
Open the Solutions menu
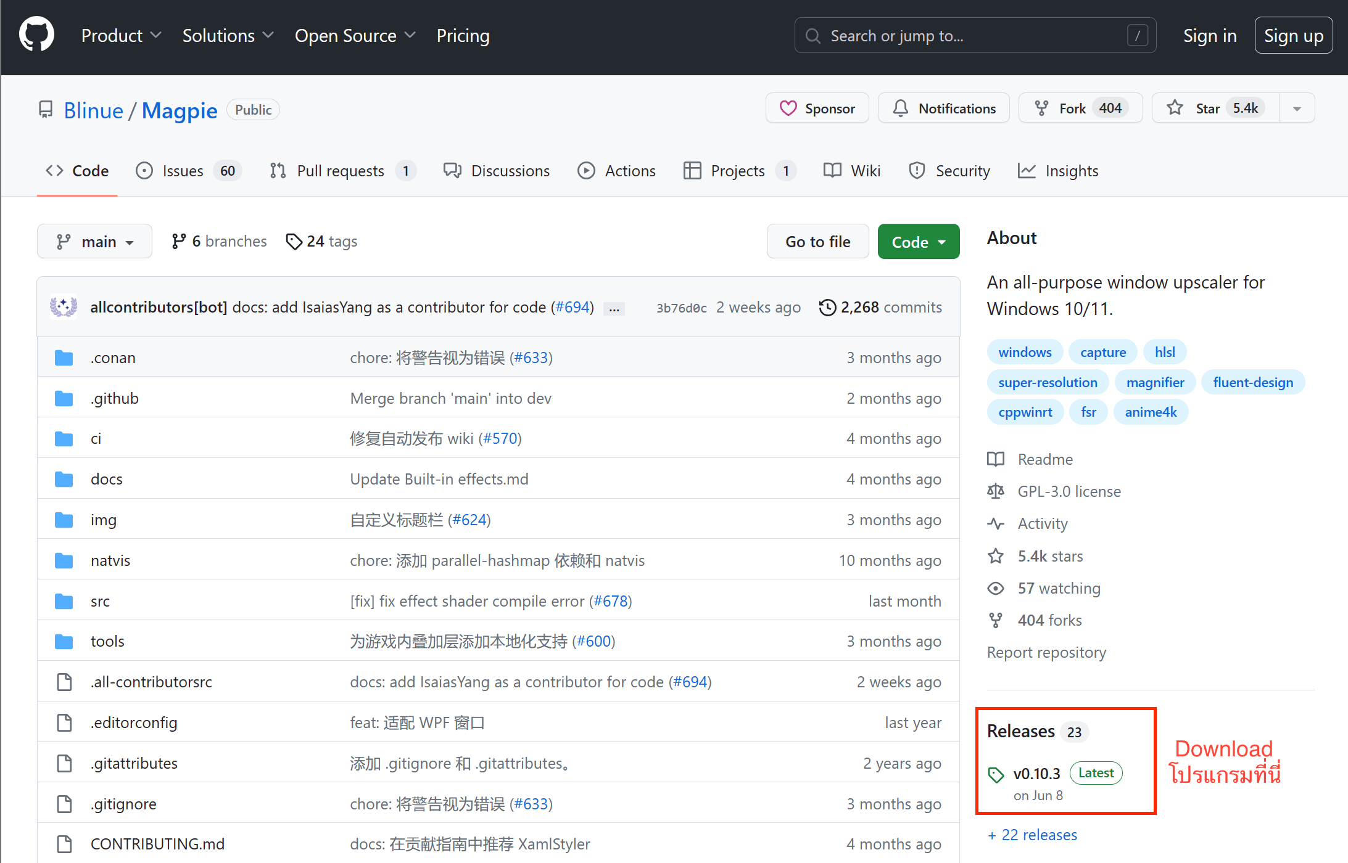(x=228, y=36)
